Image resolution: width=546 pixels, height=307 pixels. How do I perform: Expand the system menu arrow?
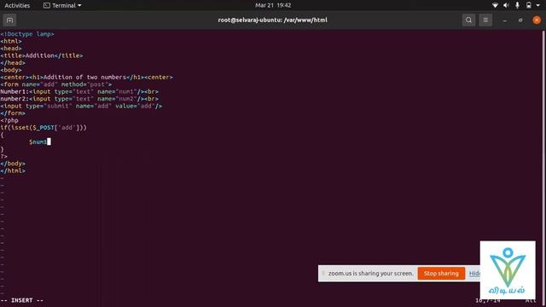click(x=538, y=5)
